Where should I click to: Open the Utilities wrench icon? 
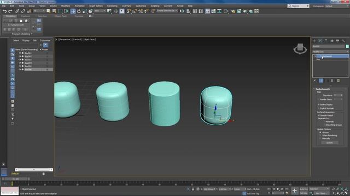click(x=343, y=41)
